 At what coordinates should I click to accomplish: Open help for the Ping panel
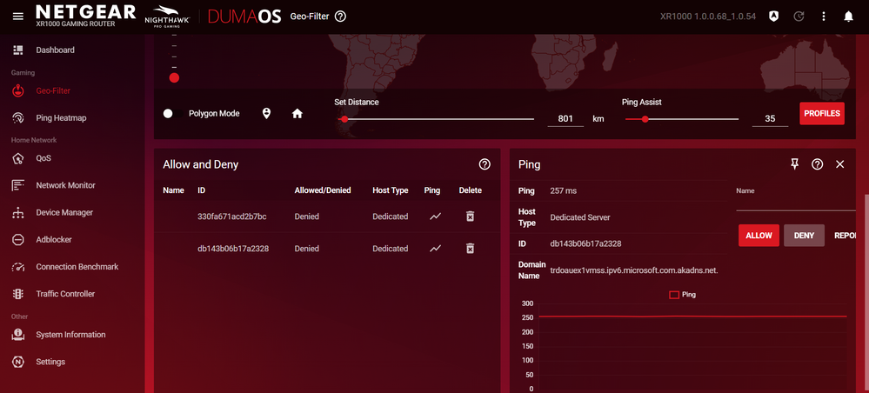click(818, 164)
